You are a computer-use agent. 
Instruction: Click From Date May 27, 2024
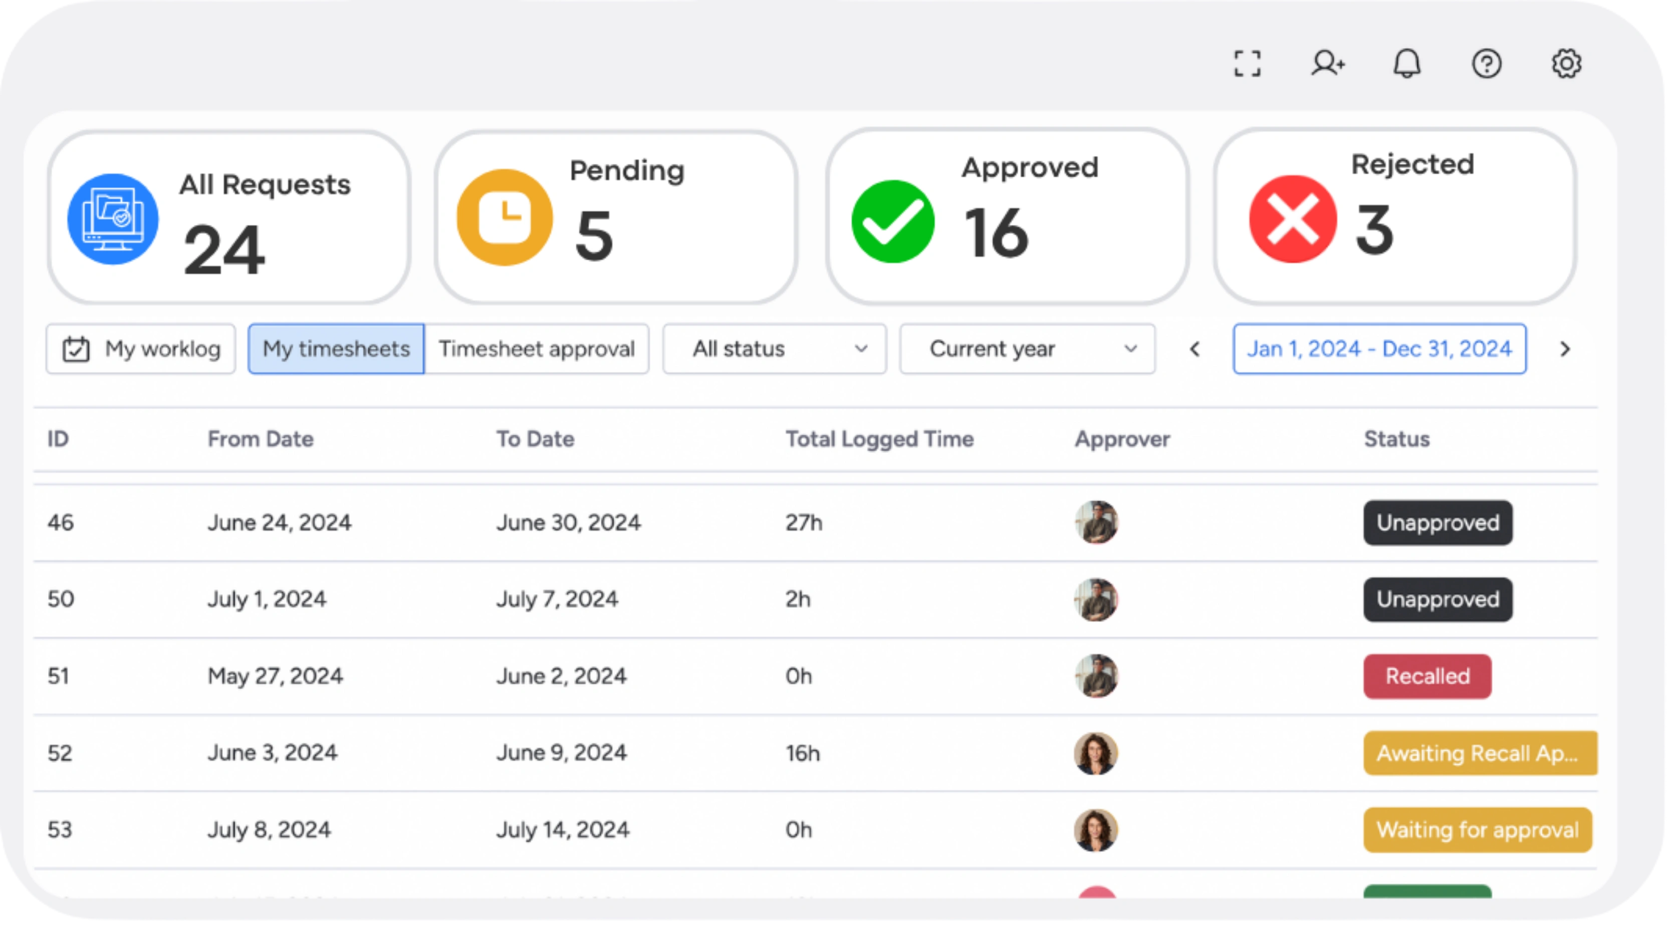click(x=275, y=677)
